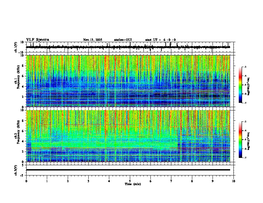Image resolution: width=263 pixels, height=203 pixels.
Task: Click the "VLF Spectra" title text
Action: [38, 40]
